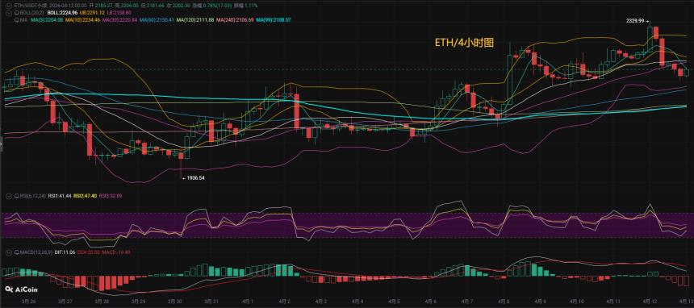Click the 4月 5 date on time axis
Viewport: 694px width, 308px height.
click(394, 301)
